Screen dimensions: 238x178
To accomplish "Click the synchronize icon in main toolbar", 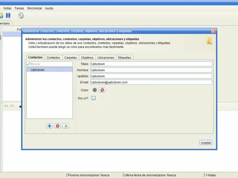I will (x=1, y=15).
